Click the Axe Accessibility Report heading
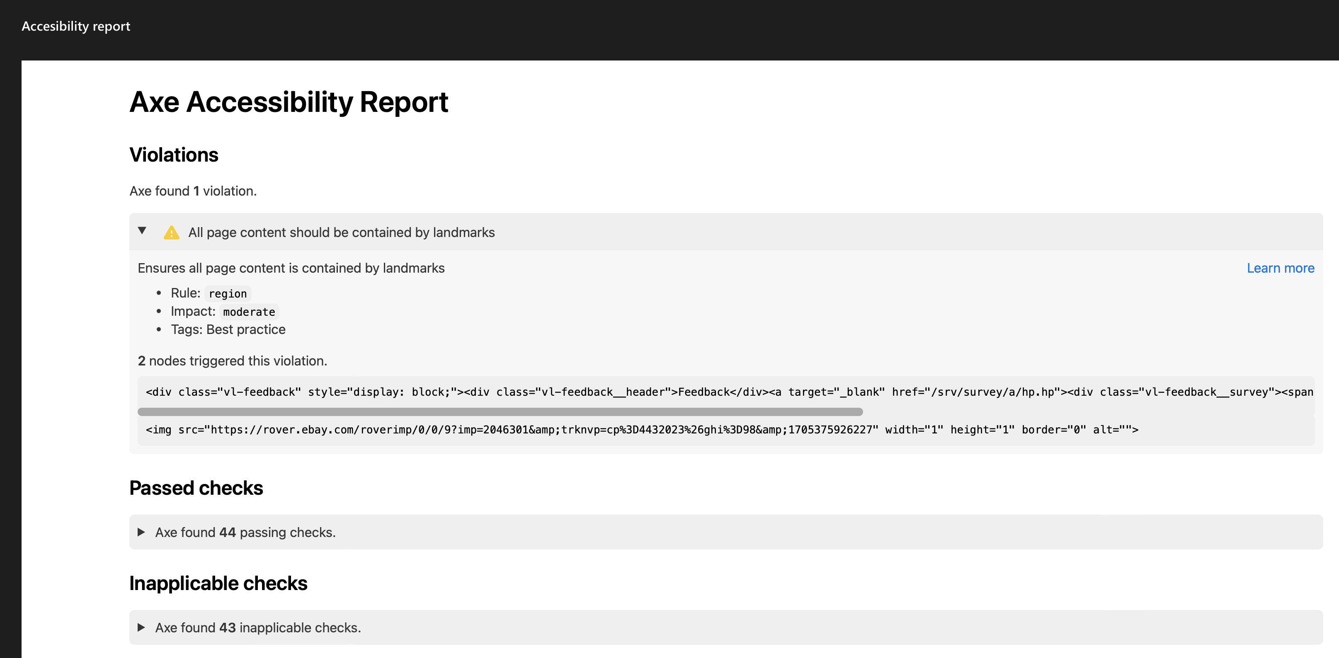Image resolution: width=1339 pixels, height=658 pixels. point(289,102)
